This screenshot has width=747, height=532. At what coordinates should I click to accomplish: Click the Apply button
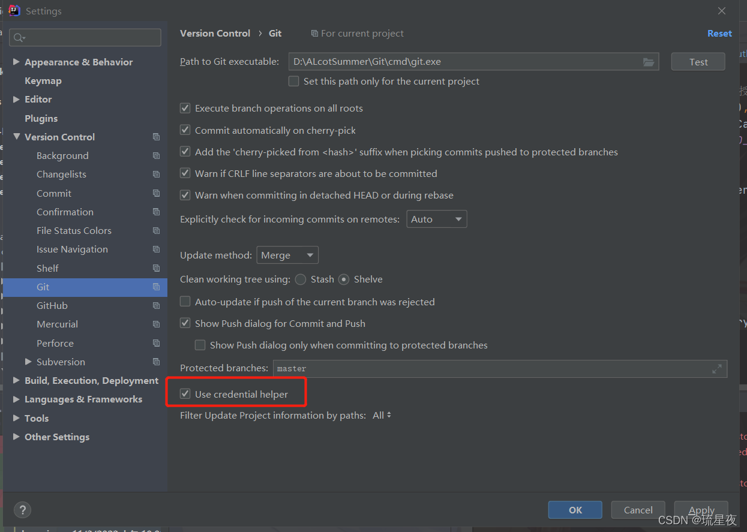click(701, 510)
